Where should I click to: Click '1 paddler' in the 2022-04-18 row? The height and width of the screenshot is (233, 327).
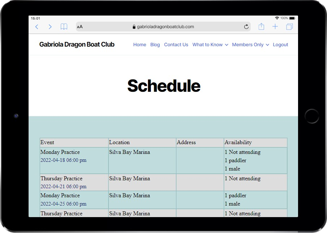pos(235,160)
